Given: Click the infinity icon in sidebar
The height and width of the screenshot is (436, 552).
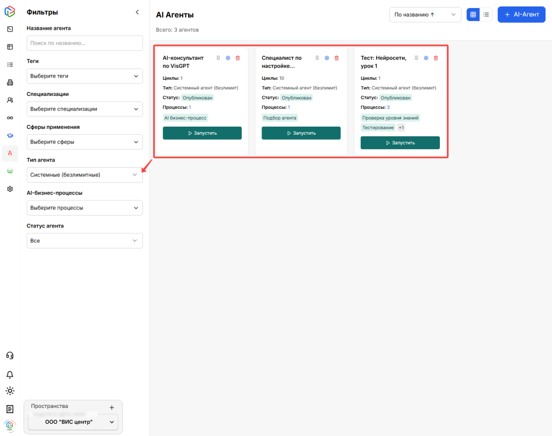Looking at the screenshot, I should click(x=10, y=118).
